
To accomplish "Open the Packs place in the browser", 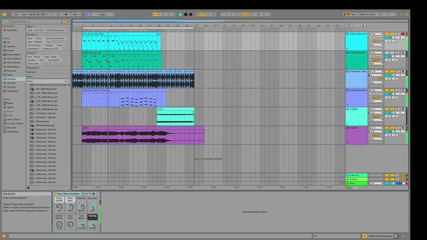I will point(10,103).
